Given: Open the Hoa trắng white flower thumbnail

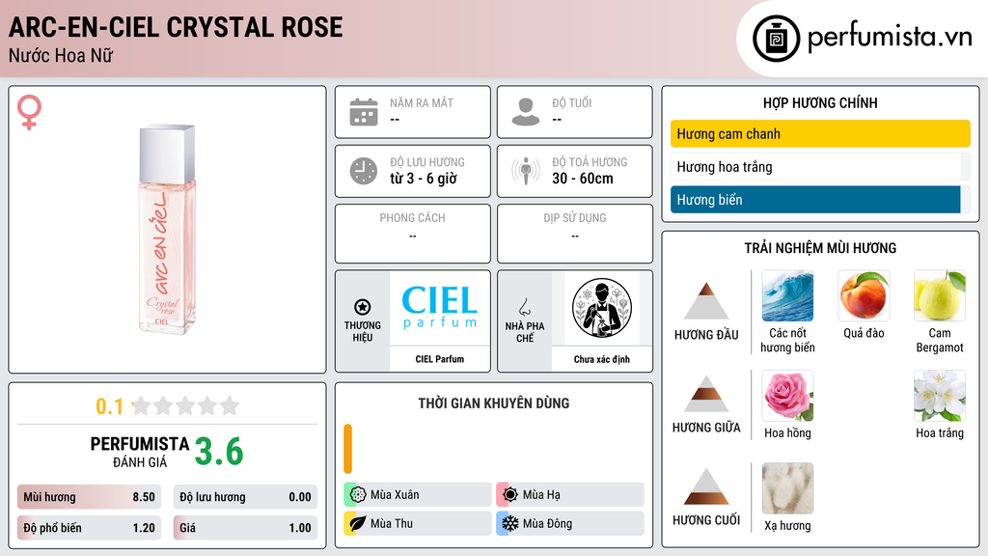Looking at the screenshot, I should [940, 395].
